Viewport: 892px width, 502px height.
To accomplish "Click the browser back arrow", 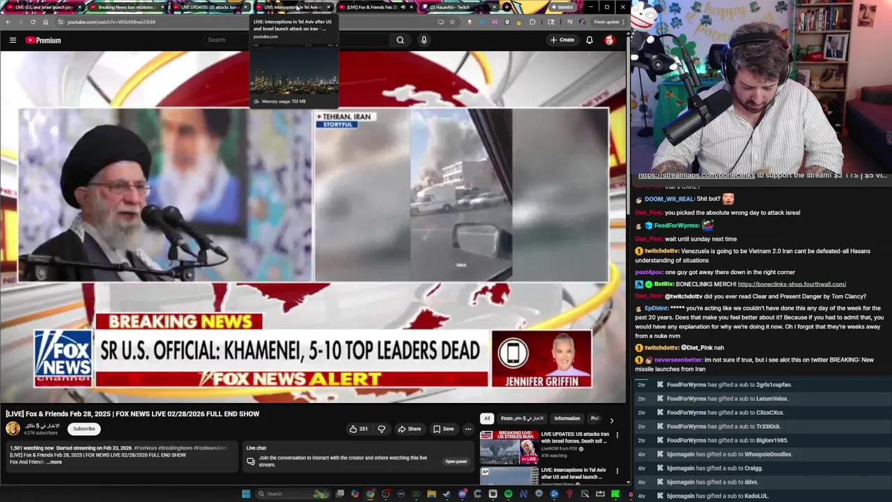I will point(8,22).
